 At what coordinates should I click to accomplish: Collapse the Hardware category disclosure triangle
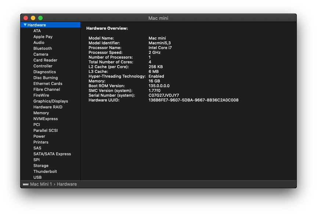pos(25,25)
